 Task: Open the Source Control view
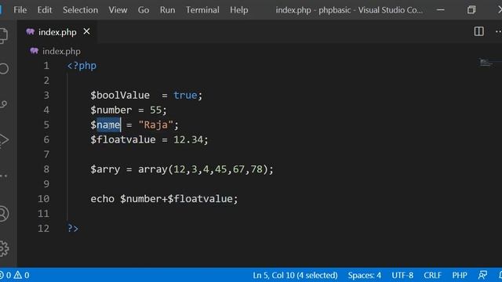(x=3, y=104)
